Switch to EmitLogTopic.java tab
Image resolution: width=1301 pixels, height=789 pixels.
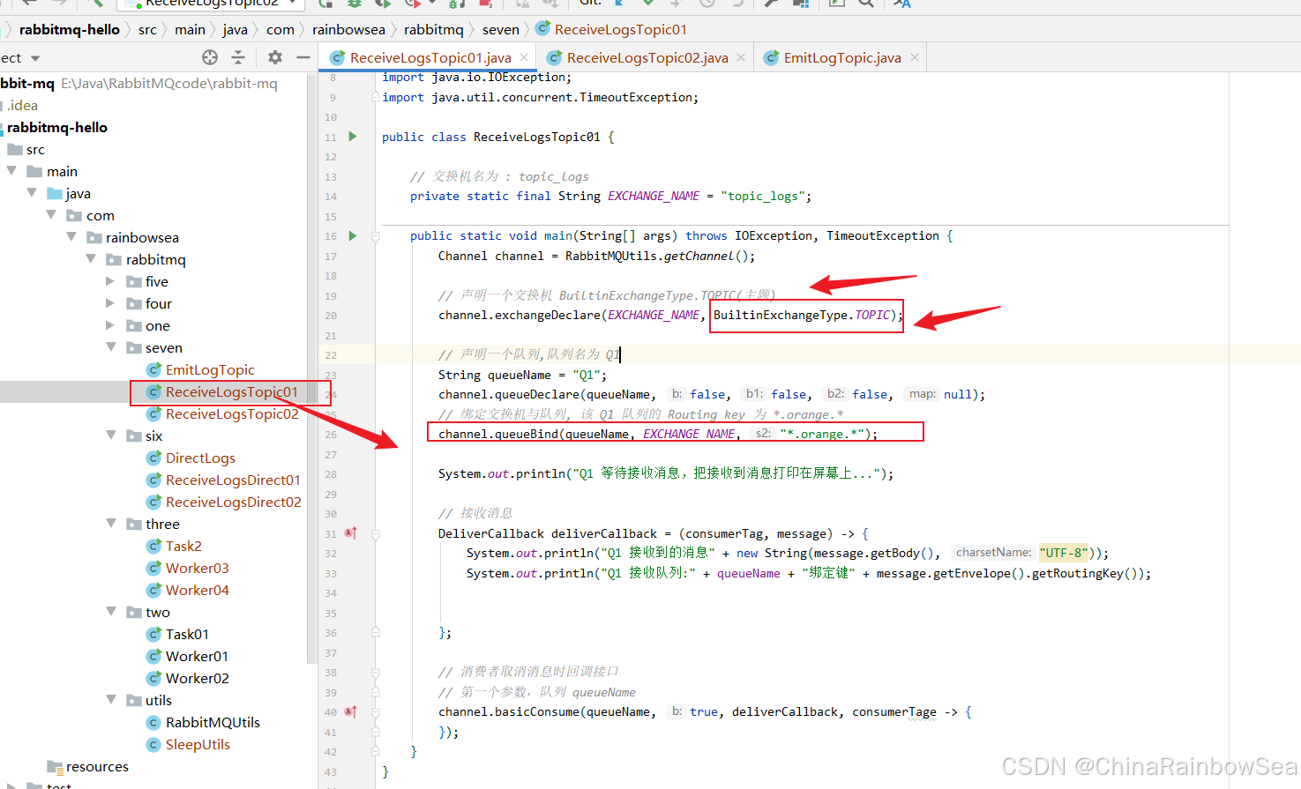coord(841,57)
